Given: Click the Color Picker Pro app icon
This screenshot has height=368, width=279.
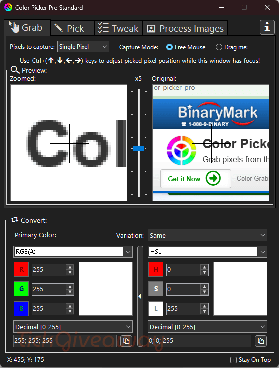Looking at the screenshot, I should tap(8, 7).
